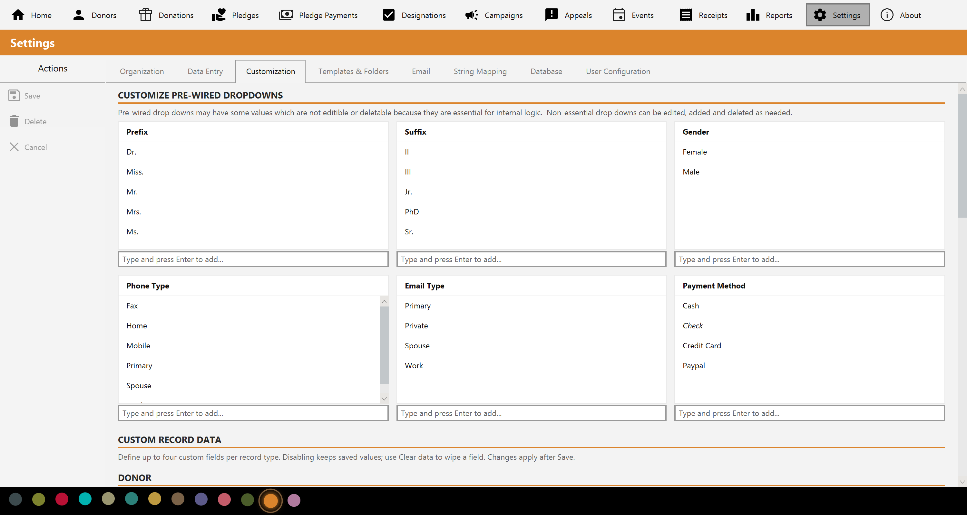
Task: Click the Donations gift box icon
Action: [x=145, y=15]
